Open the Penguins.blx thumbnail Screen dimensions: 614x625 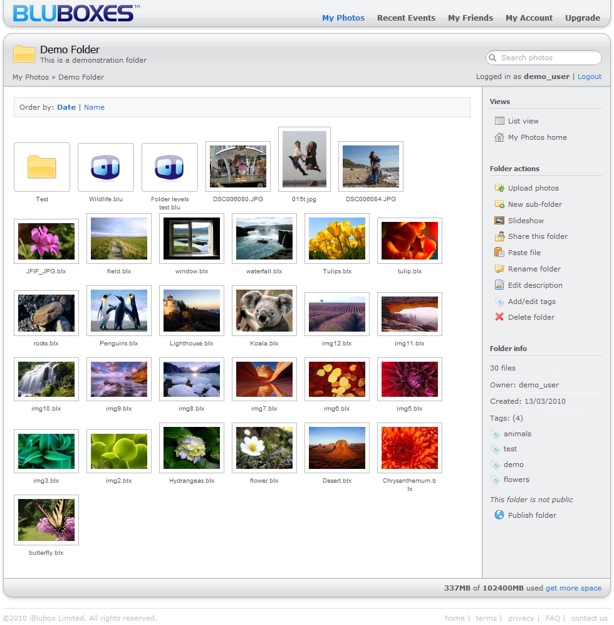(119, 310)
